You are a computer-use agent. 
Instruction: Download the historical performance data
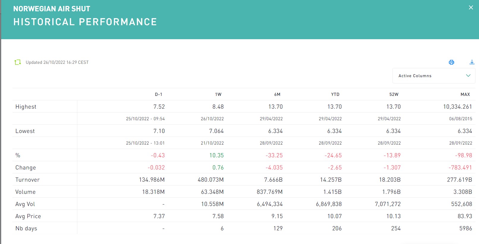tap(472, 62)
